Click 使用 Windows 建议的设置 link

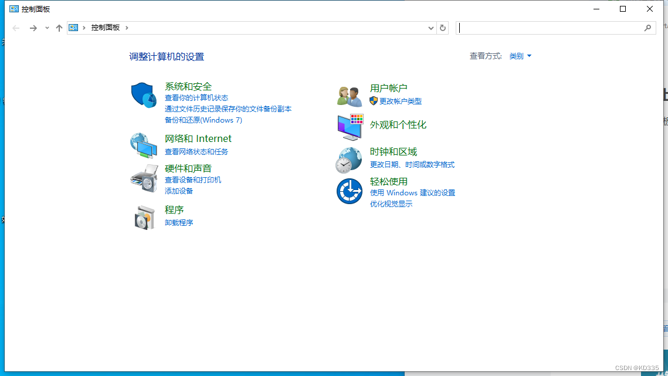[412, 192]
